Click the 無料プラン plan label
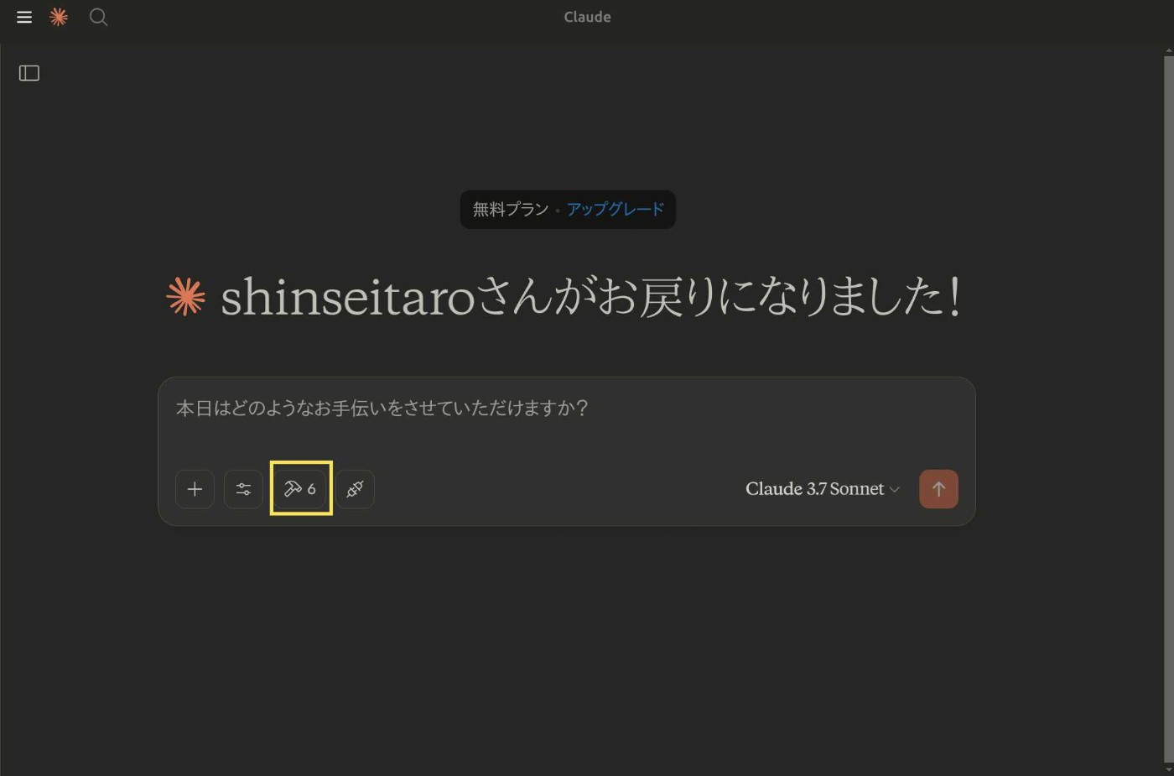The width and height of the screenshot is (1174, 776). point(511,209)
